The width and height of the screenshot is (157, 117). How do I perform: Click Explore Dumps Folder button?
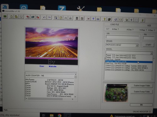[x=142, y=92]
